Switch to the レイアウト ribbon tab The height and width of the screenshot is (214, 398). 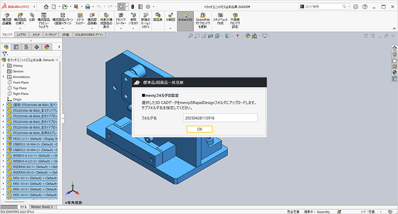coord(22,35)
